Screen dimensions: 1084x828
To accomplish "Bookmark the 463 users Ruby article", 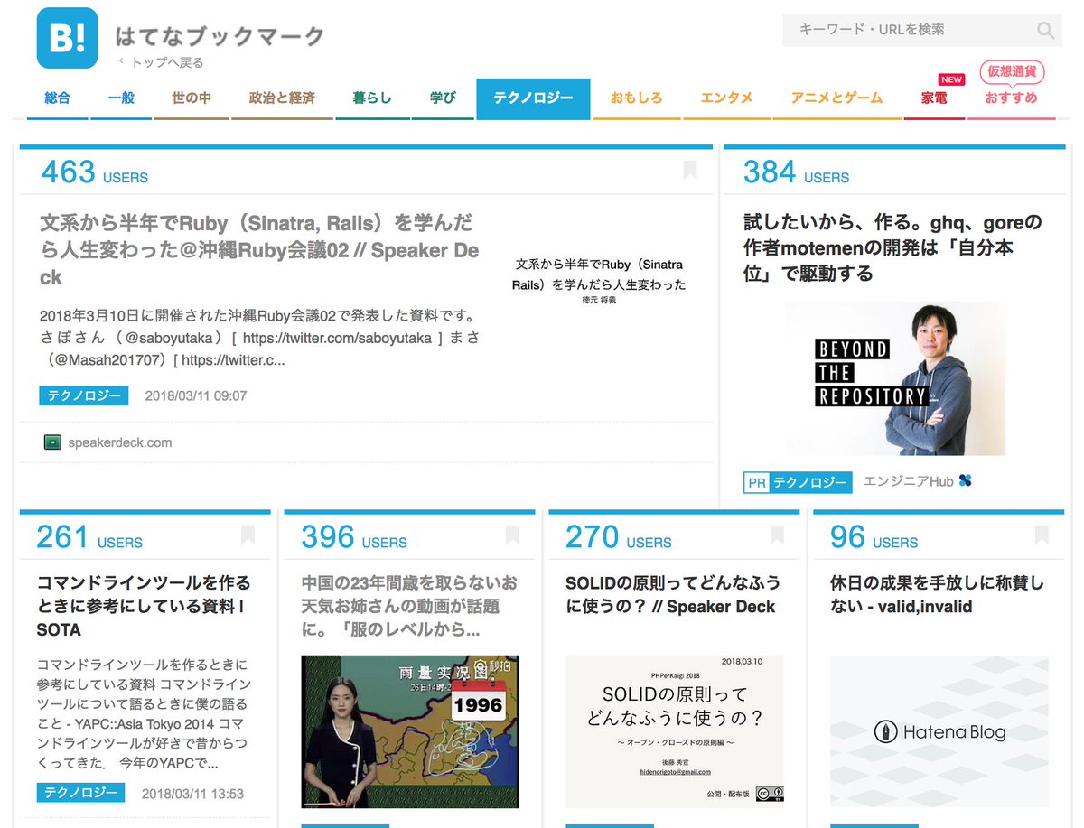I will (x=690, y=170).
